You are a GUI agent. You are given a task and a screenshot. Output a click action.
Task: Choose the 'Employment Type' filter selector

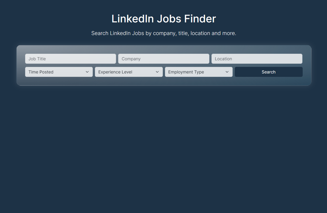[x=199, y=72]
